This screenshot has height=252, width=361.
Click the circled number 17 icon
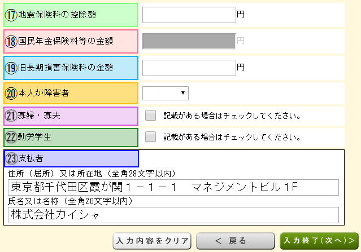(11, 15)
